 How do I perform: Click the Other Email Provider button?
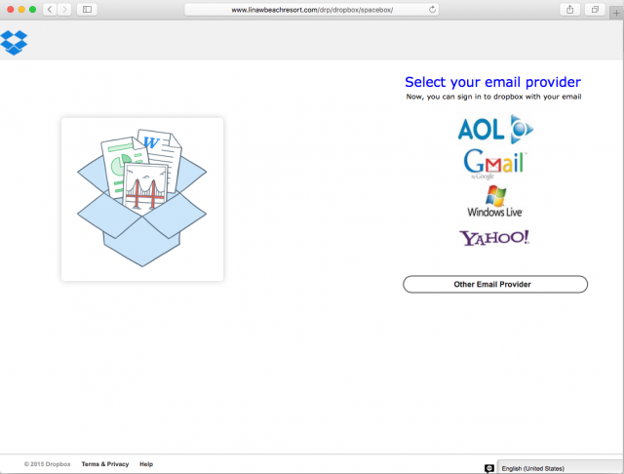pyautogui.click(x=495, y=284)
